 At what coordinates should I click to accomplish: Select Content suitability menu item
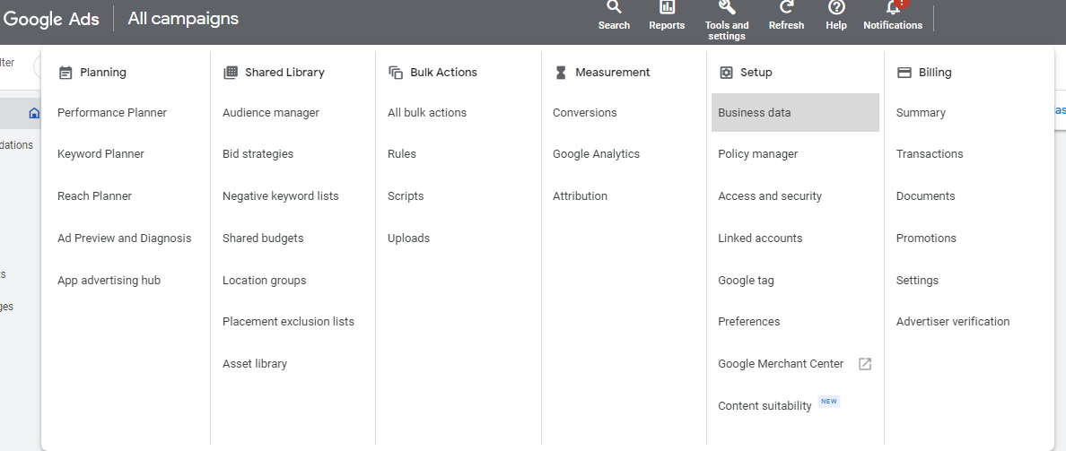(x=765, y=406)
